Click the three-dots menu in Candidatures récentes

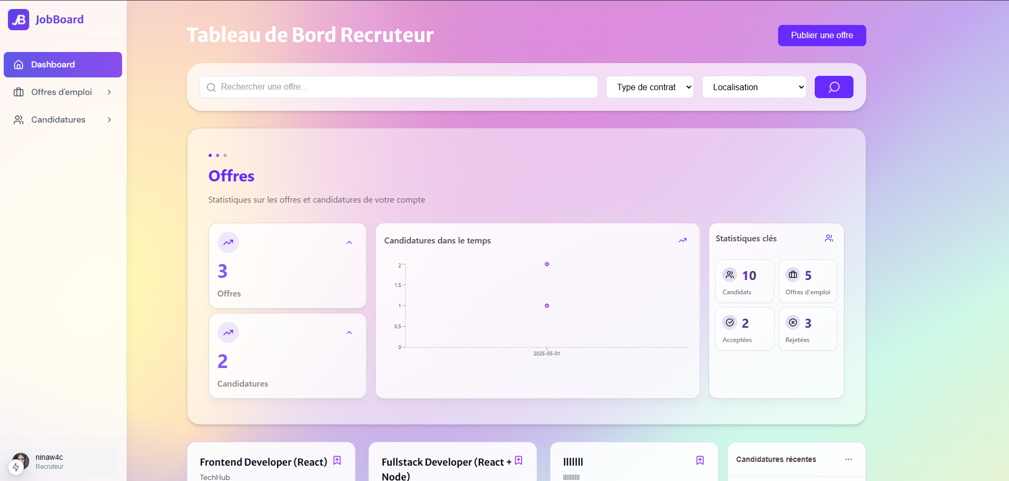tap(848, 459)
